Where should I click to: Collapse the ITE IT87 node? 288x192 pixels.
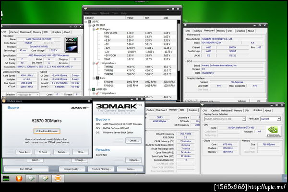pos(90,25)
